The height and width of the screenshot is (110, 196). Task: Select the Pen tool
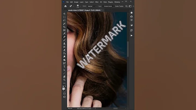(64, 63)
